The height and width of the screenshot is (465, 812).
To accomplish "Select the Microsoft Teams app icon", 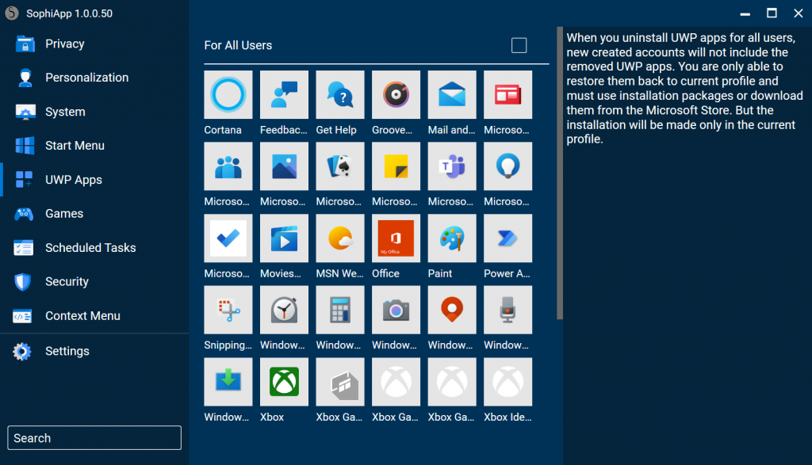I will [x=451, y=166].
